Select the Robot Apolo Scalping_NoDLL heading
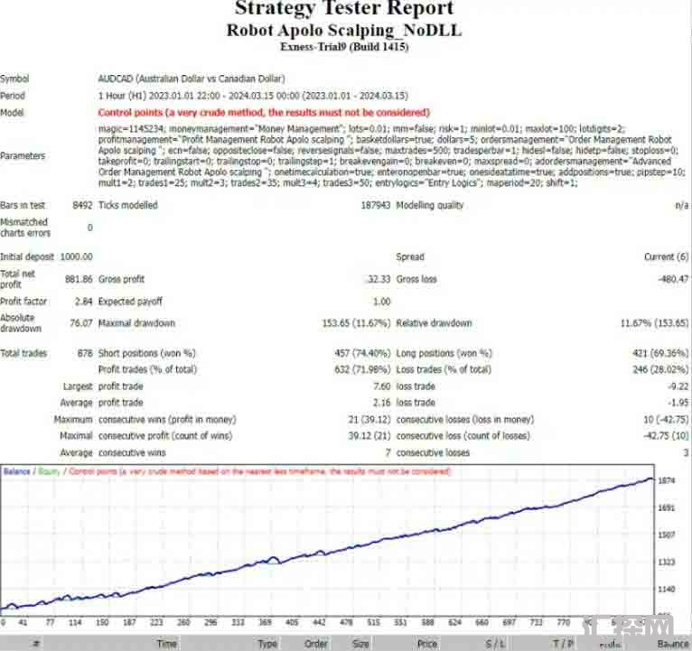The image size is (692, 651). pyautogui.click(x=343, y=29)
